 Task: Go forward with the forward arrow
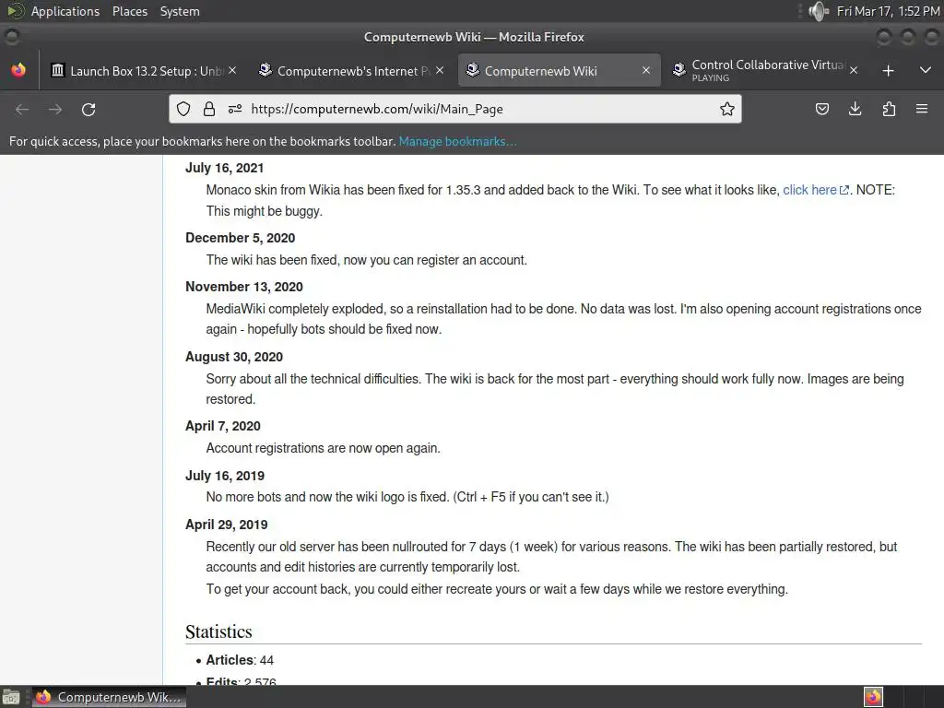[x=55, y=110]
